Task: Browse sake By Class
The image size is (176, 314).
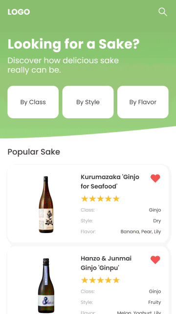Action: click(x=33, y=102)
